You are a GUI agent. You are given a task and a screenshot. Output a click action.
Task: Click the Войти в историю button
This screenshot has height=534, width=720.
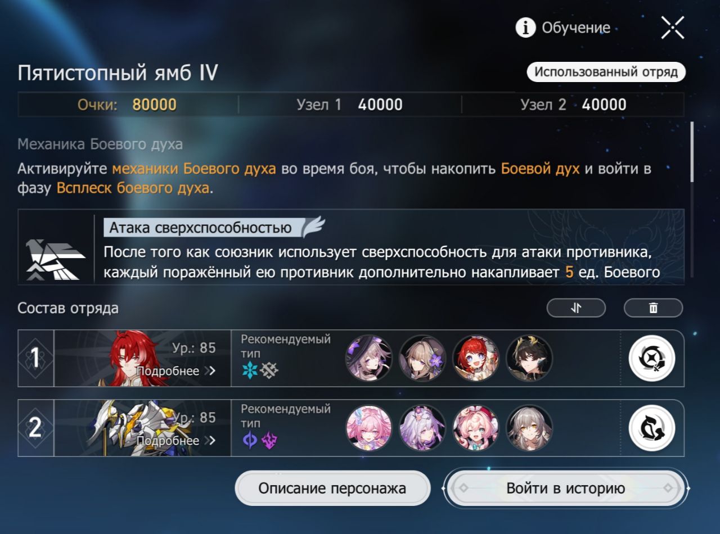click(565, 488)
